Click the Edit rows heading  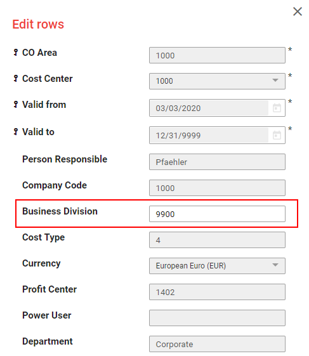38,24
